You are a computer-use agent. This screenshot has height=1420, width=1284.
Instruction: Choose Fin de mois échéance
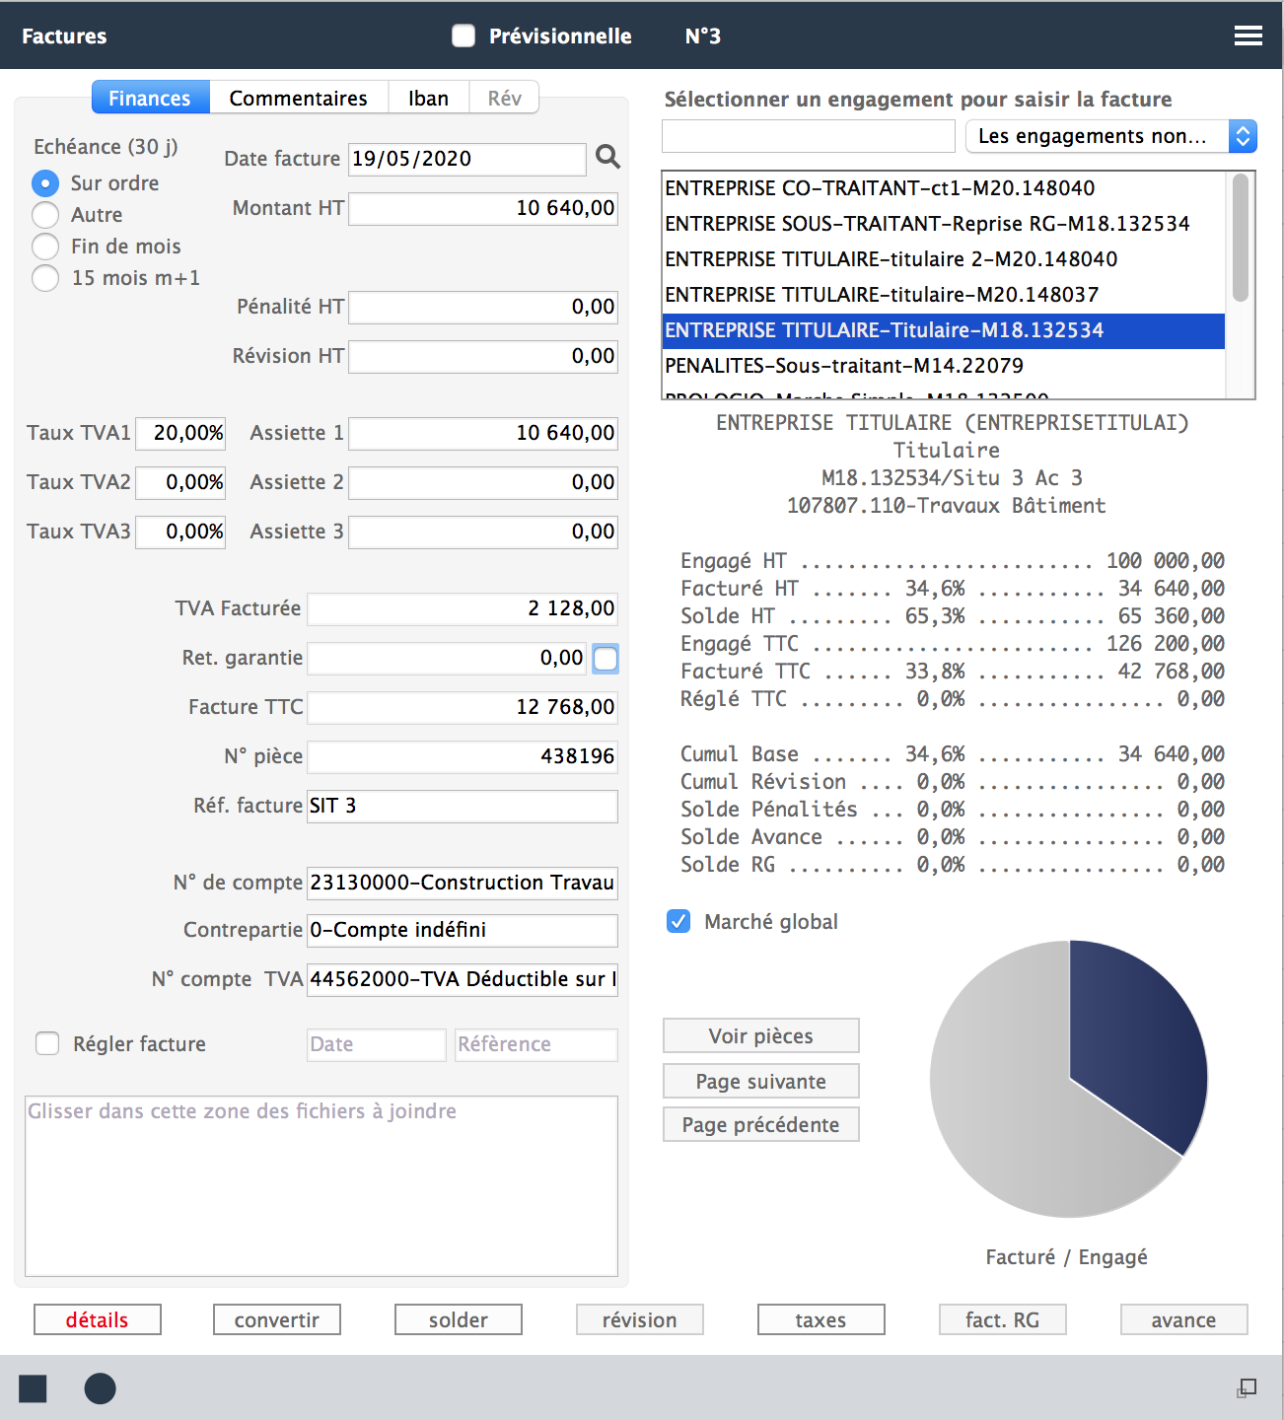click(45, 247)
